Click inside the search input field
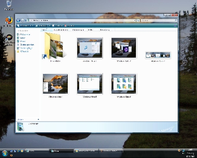197x158 pixels. 158,20
